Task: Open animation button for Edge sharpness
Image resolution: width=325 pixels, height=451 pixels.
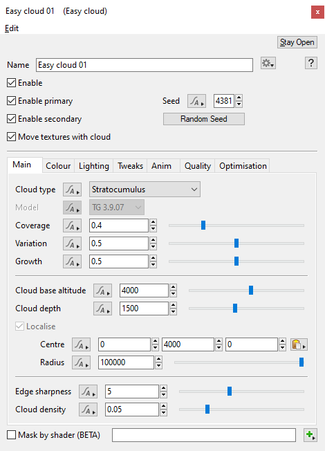Action: click(x=89, y=392)
